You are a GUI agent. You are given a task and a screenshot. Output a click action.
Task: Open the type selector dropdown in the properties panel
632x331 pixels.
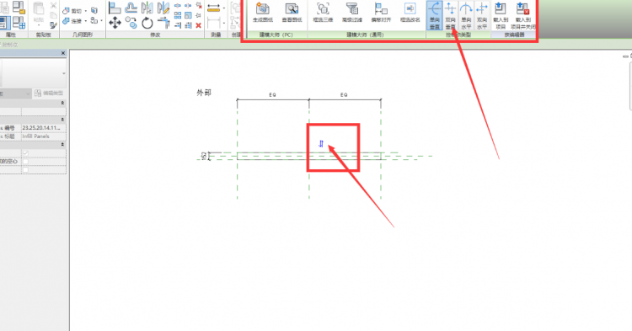pos(64,73)
